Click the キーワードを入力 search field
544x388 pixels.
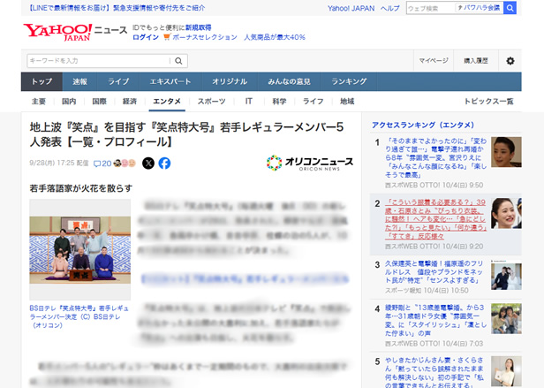[100, 61]
